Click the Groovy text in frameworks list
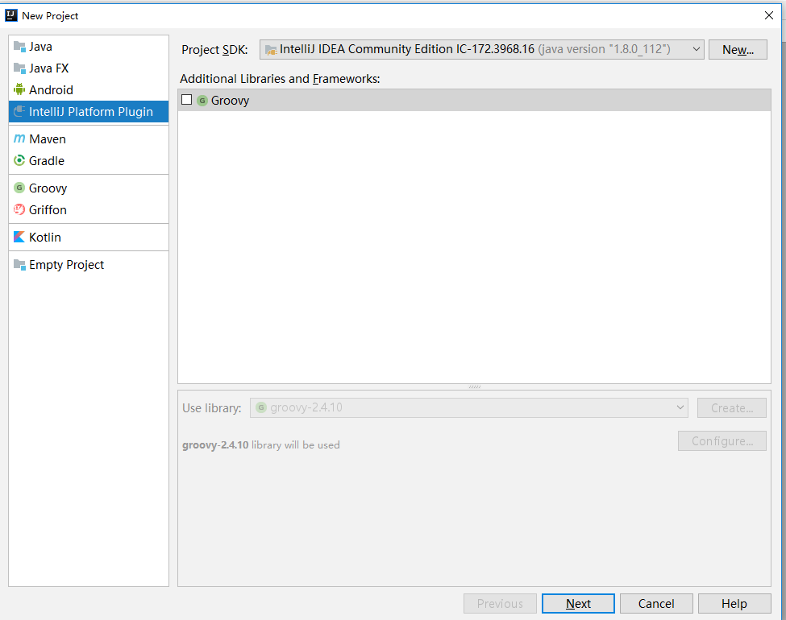The height and width of the screenshot is (620, 786). click(x=230, y=101)
